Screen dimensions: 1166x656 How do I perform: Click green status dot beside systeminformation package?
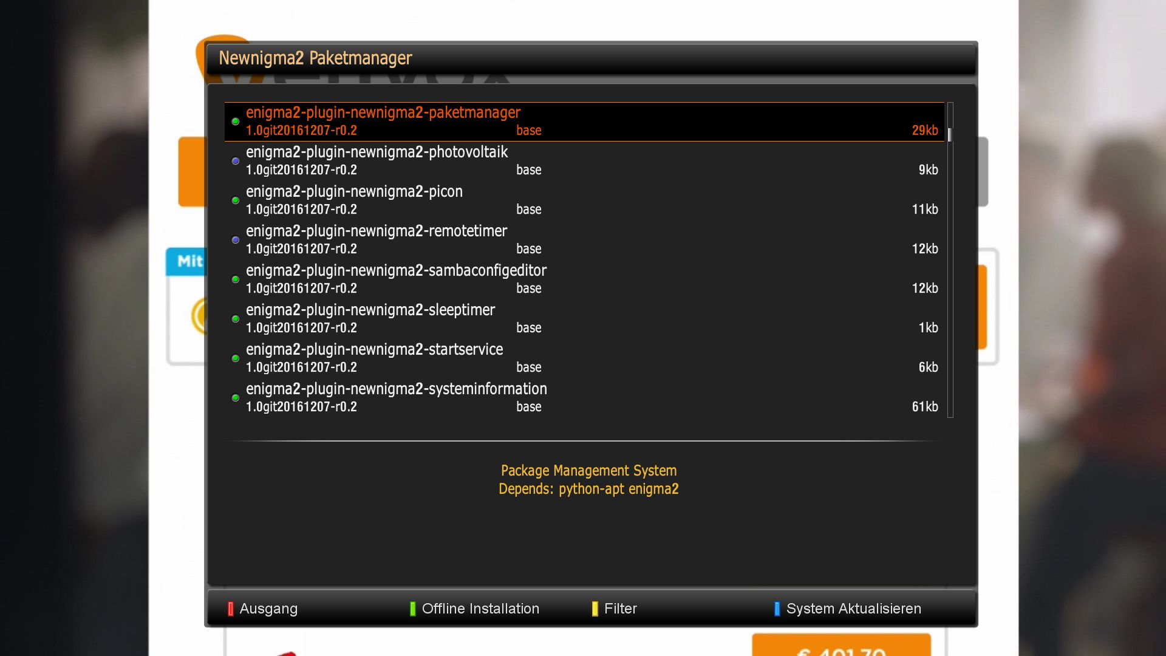(236, 398)
